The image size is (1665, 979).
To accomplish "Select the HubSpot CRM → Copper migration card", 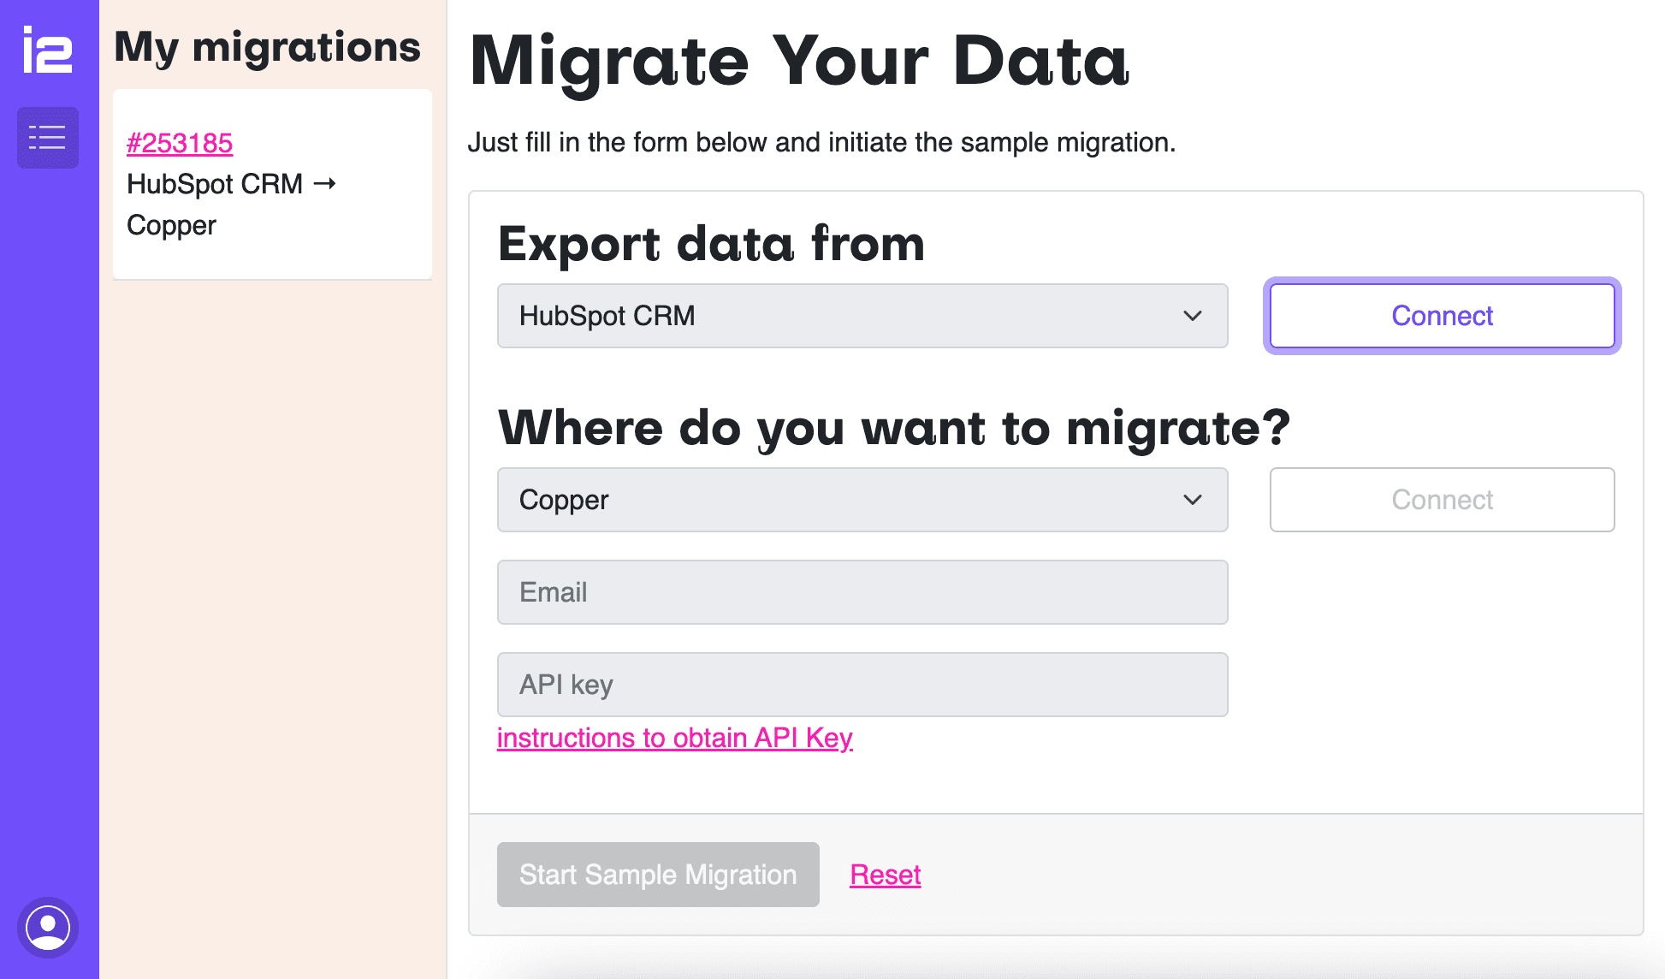I will [272, 205].
